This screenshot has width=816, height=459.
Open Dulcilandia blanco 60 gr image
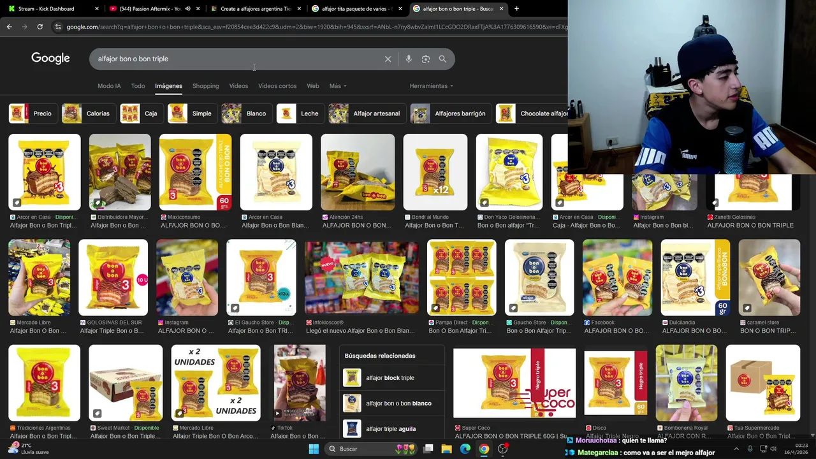695,277
